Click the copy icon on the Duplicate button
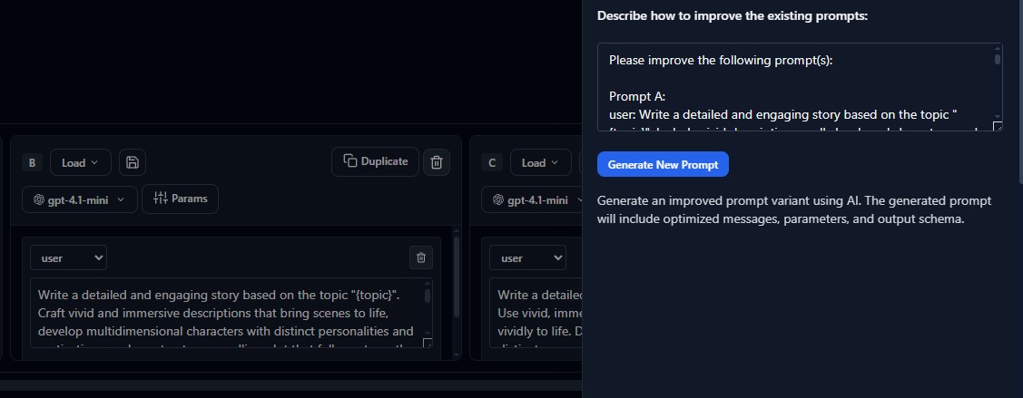This screenshot has width=1023, height=398. 349,161
